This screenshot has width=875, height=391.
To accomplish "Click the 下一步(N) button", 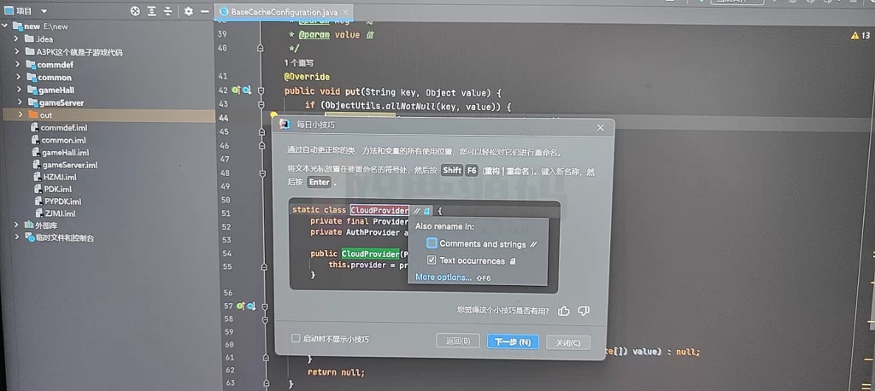I will tap(513, 341).
